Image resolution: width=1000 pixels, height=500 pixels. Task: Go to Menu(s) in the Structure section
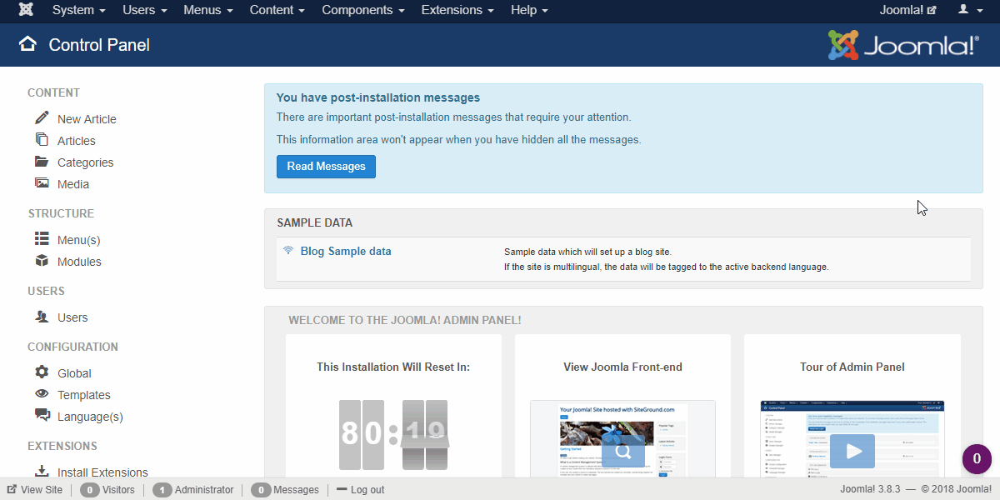pos(78,240)
